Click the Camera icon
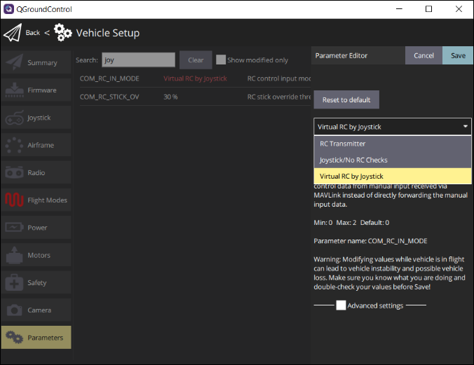 [x=14, y=310]
